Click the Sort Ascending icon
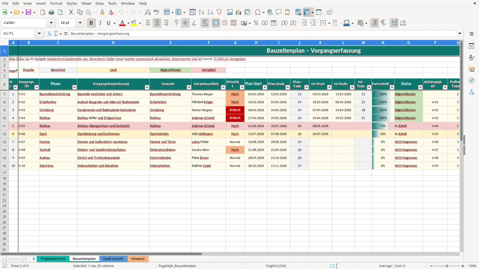The width and height of the screenshot is (479, 269). pos(202,12)
